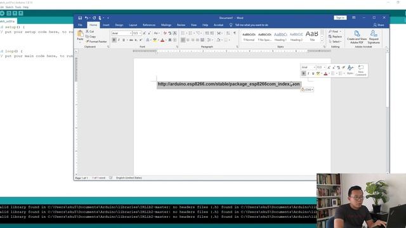The width and height of the screenshot is (406, 228).
Task: Open the ribbon font size dropdown
Action: click(x=140, y=34)
